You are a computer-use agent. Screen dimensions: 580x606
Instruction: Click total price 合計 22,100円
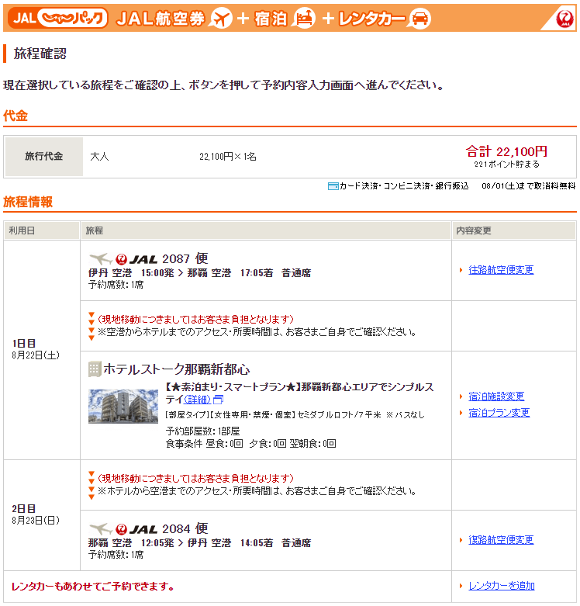506,151
